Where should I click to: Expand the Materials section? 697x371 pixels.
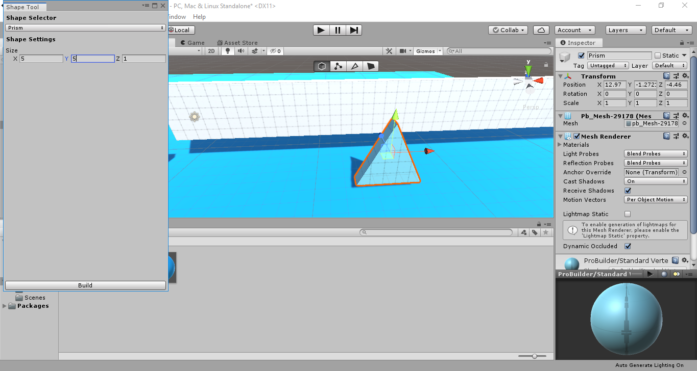[x=560, y=144]
